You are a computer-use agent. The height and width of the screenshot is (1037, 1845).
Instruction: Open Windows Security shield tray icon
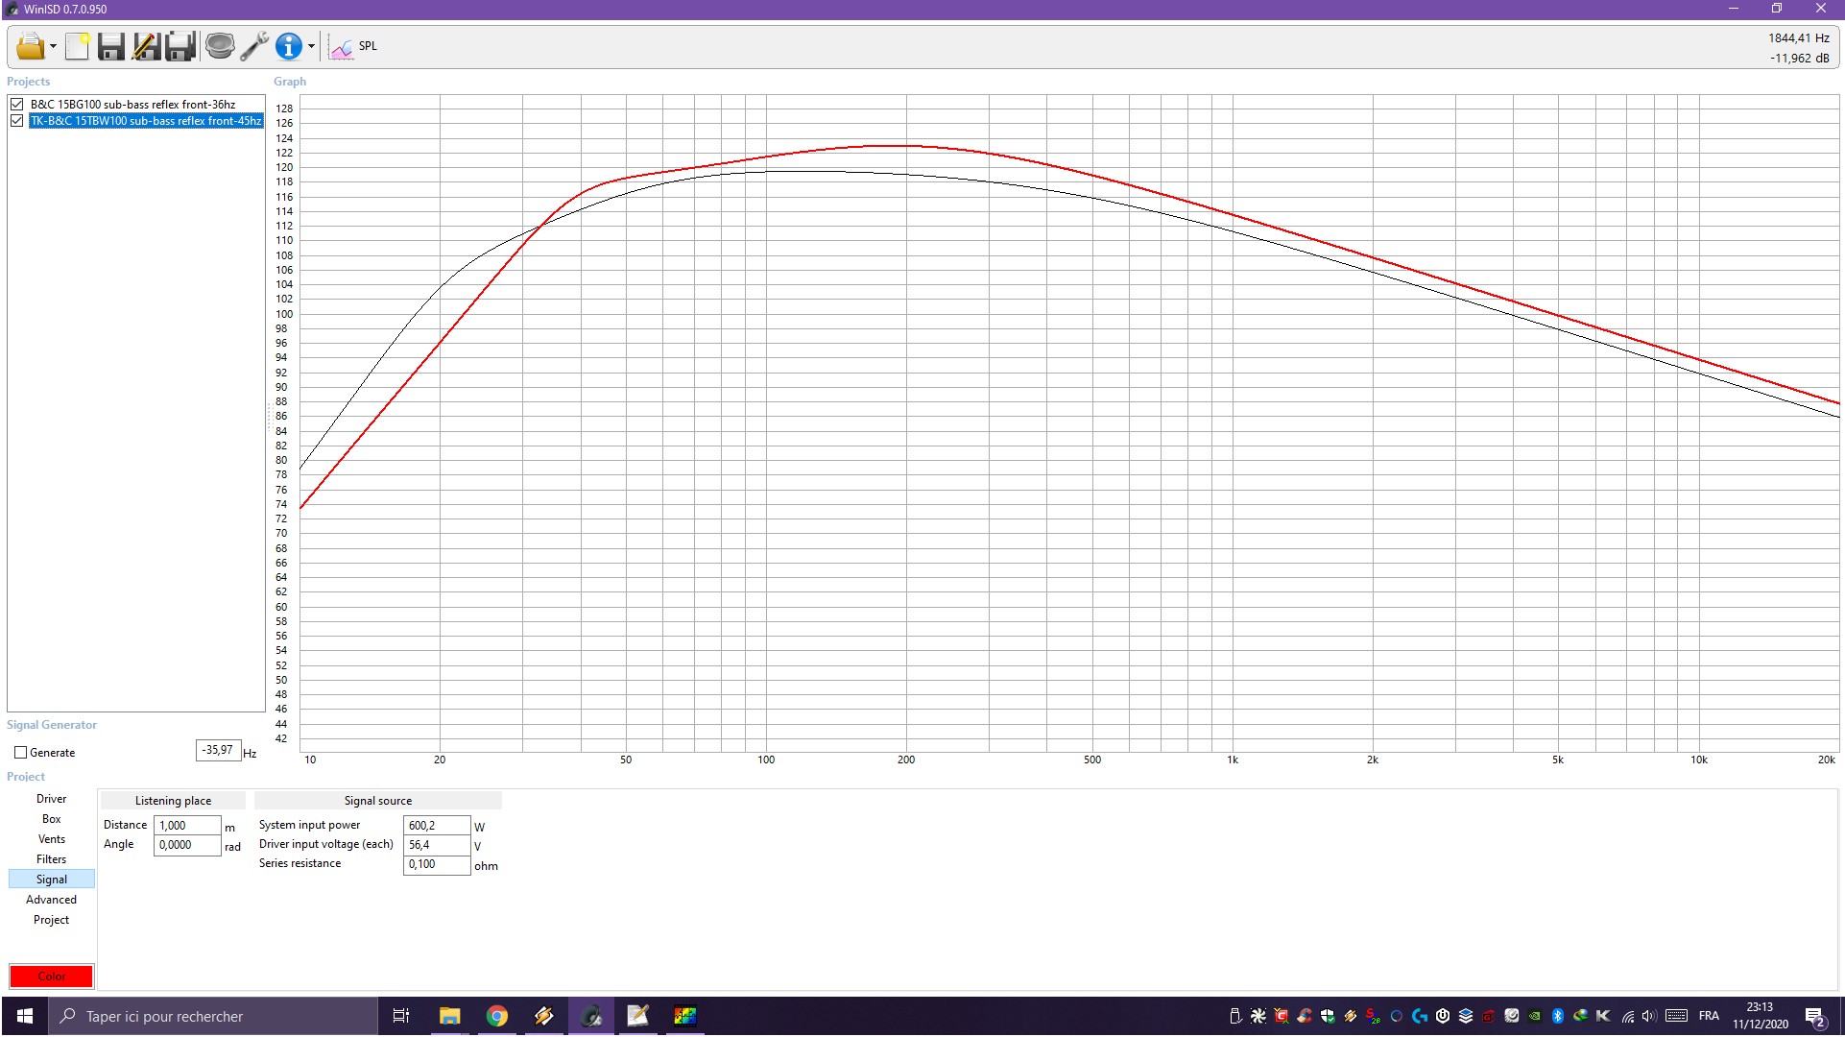tap(1328, 1016)
